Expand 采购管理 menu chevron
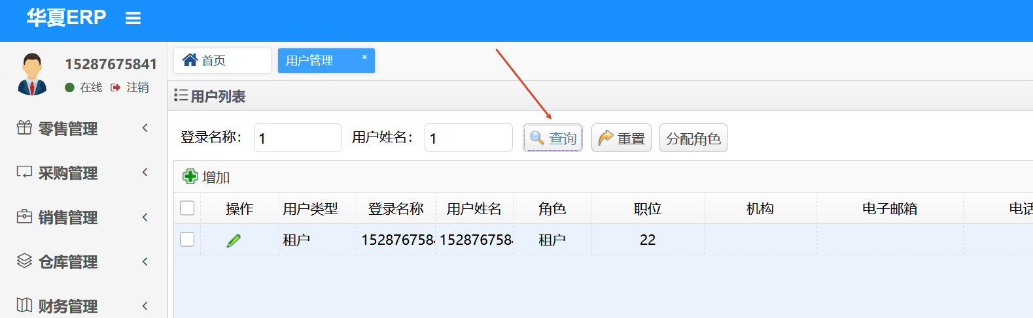This screenshot has width=1033, height=318. [145, 172]
